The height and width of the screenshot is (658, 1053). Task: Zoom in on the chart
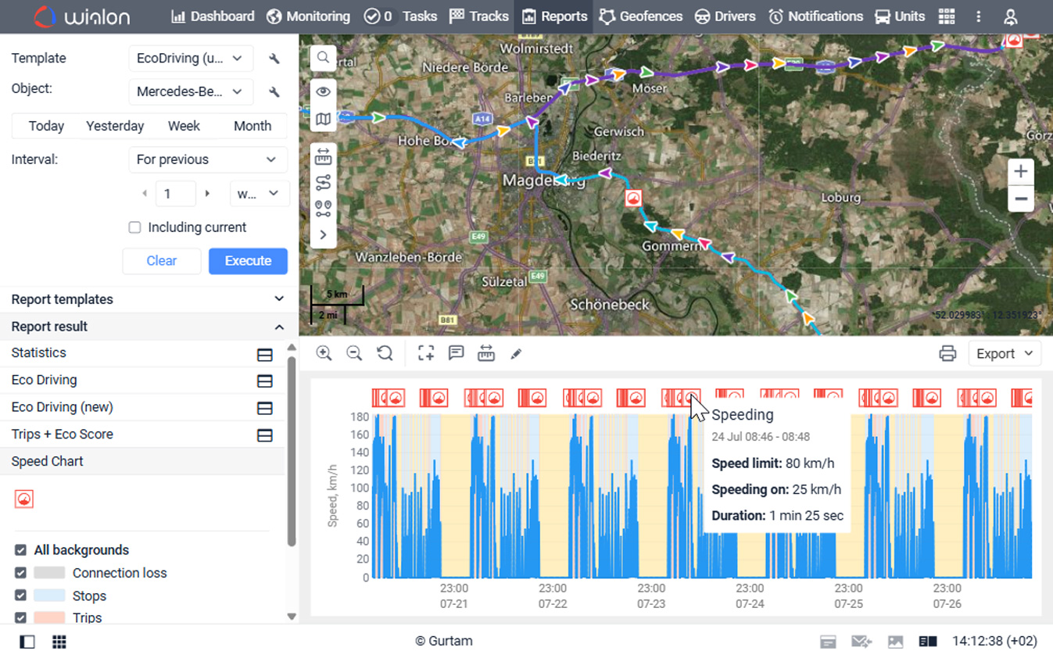coord(324,353)
